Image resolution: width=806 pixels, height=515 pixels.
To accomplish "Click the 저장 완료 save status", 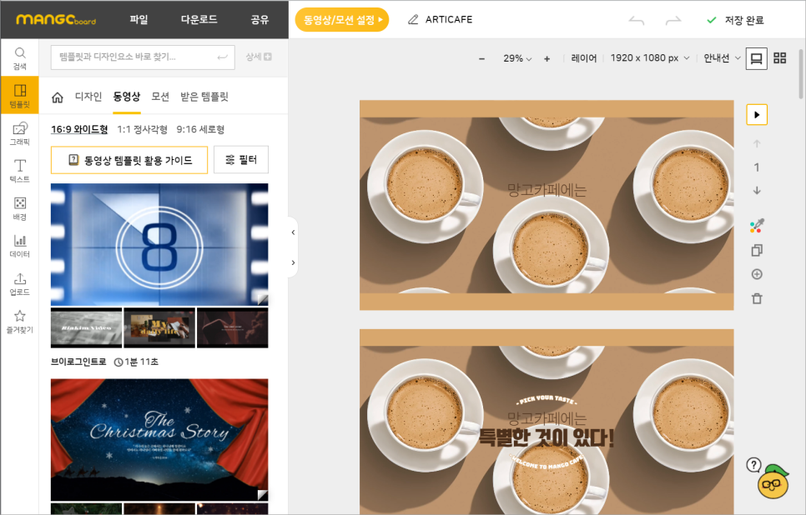I will (736, 21).
